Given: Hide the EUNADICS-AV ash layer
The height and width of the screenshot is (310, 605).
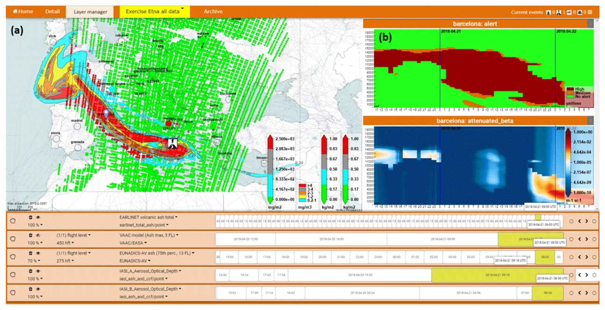Looking at the screenshot, I should pyautogui.click(x=38, y=253).
